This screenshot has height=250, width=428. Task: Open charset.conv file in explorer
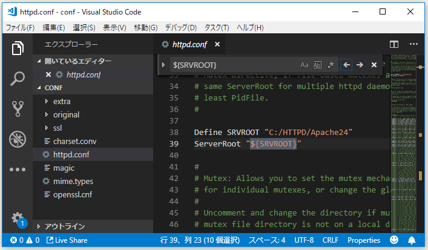click(93, 141)
